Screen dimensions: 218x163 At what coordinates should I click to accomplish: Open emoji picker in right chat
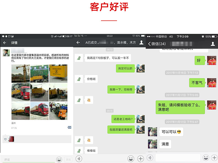coord(206,158)
